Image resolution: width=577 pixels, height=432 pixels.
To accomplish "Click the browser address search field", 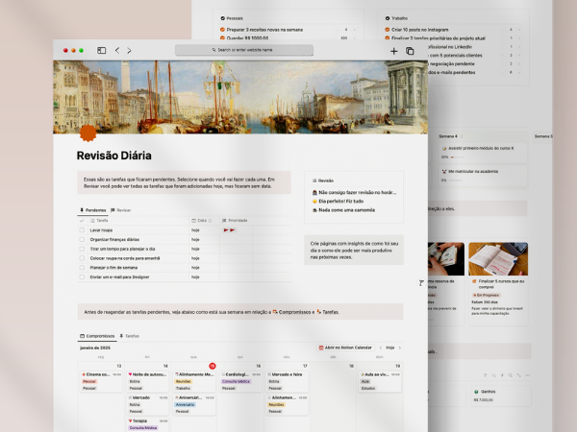I will coord(244,50).
